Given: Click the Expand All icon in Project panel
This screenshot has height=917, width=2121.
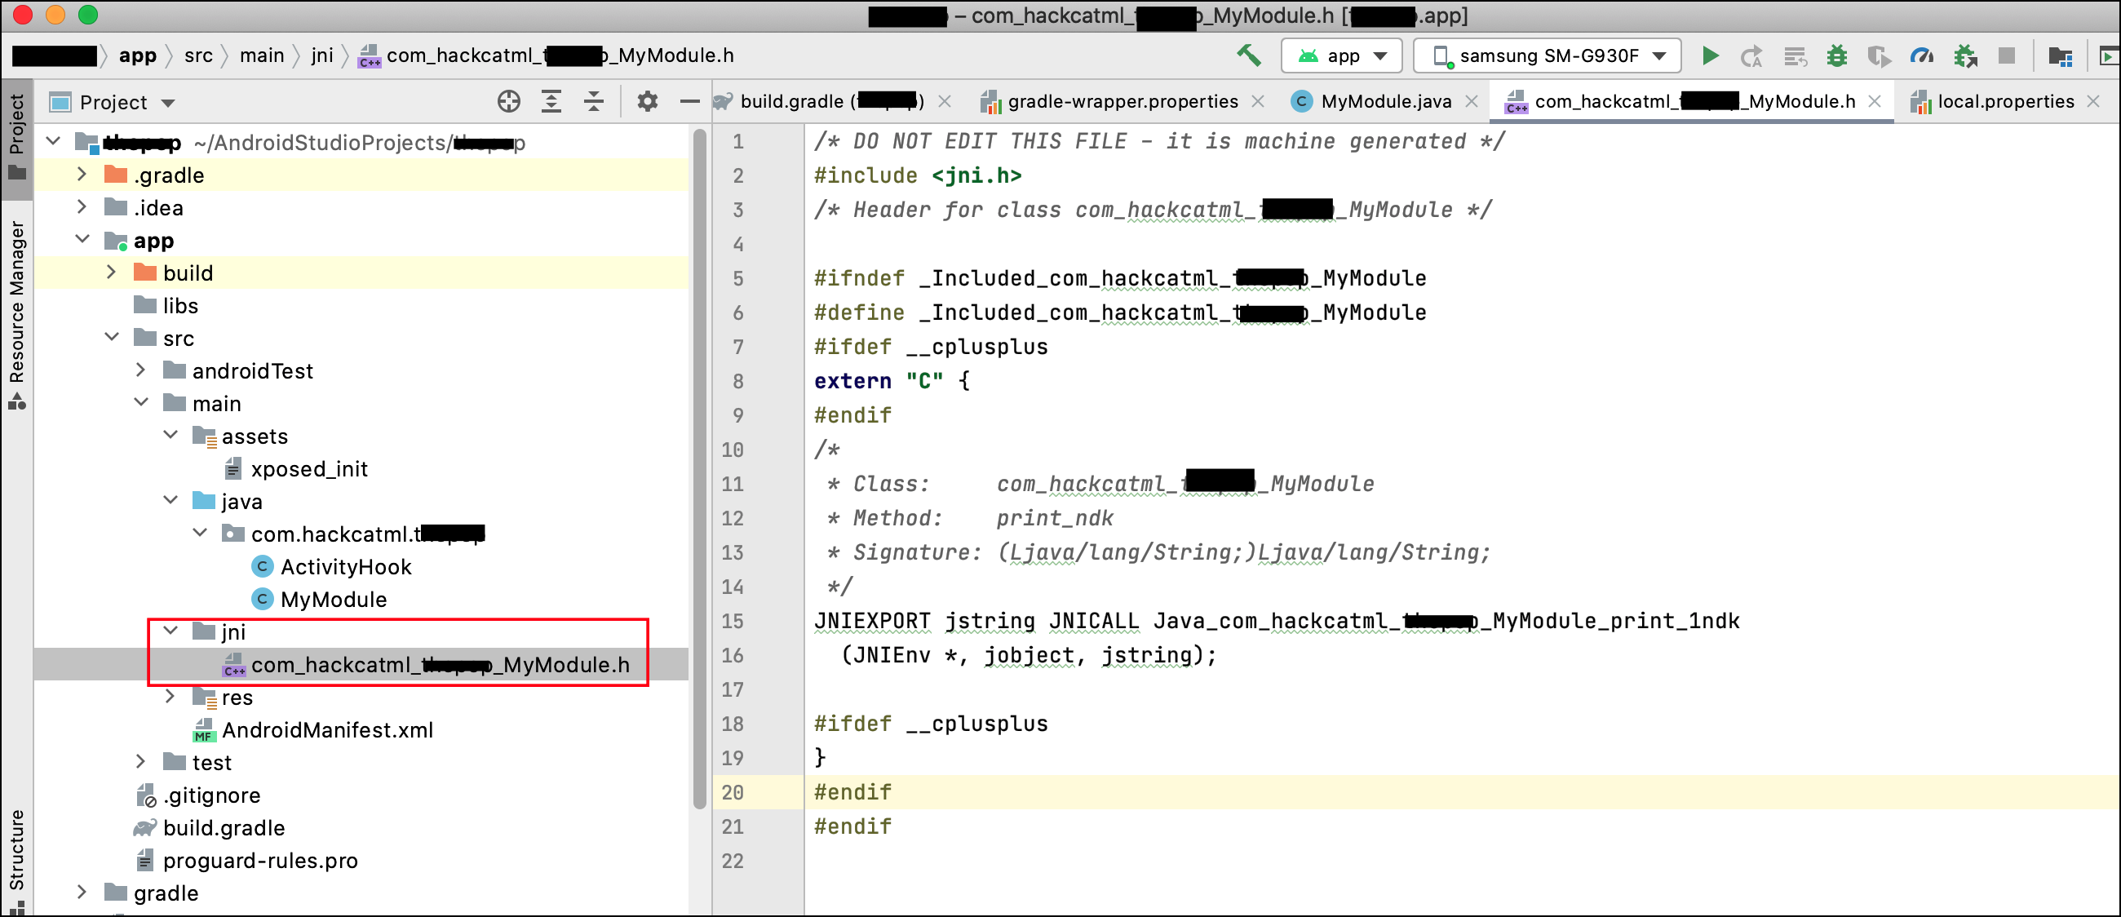Looking at the screenshot, I should pyautogui.click(x=551, y=102).
